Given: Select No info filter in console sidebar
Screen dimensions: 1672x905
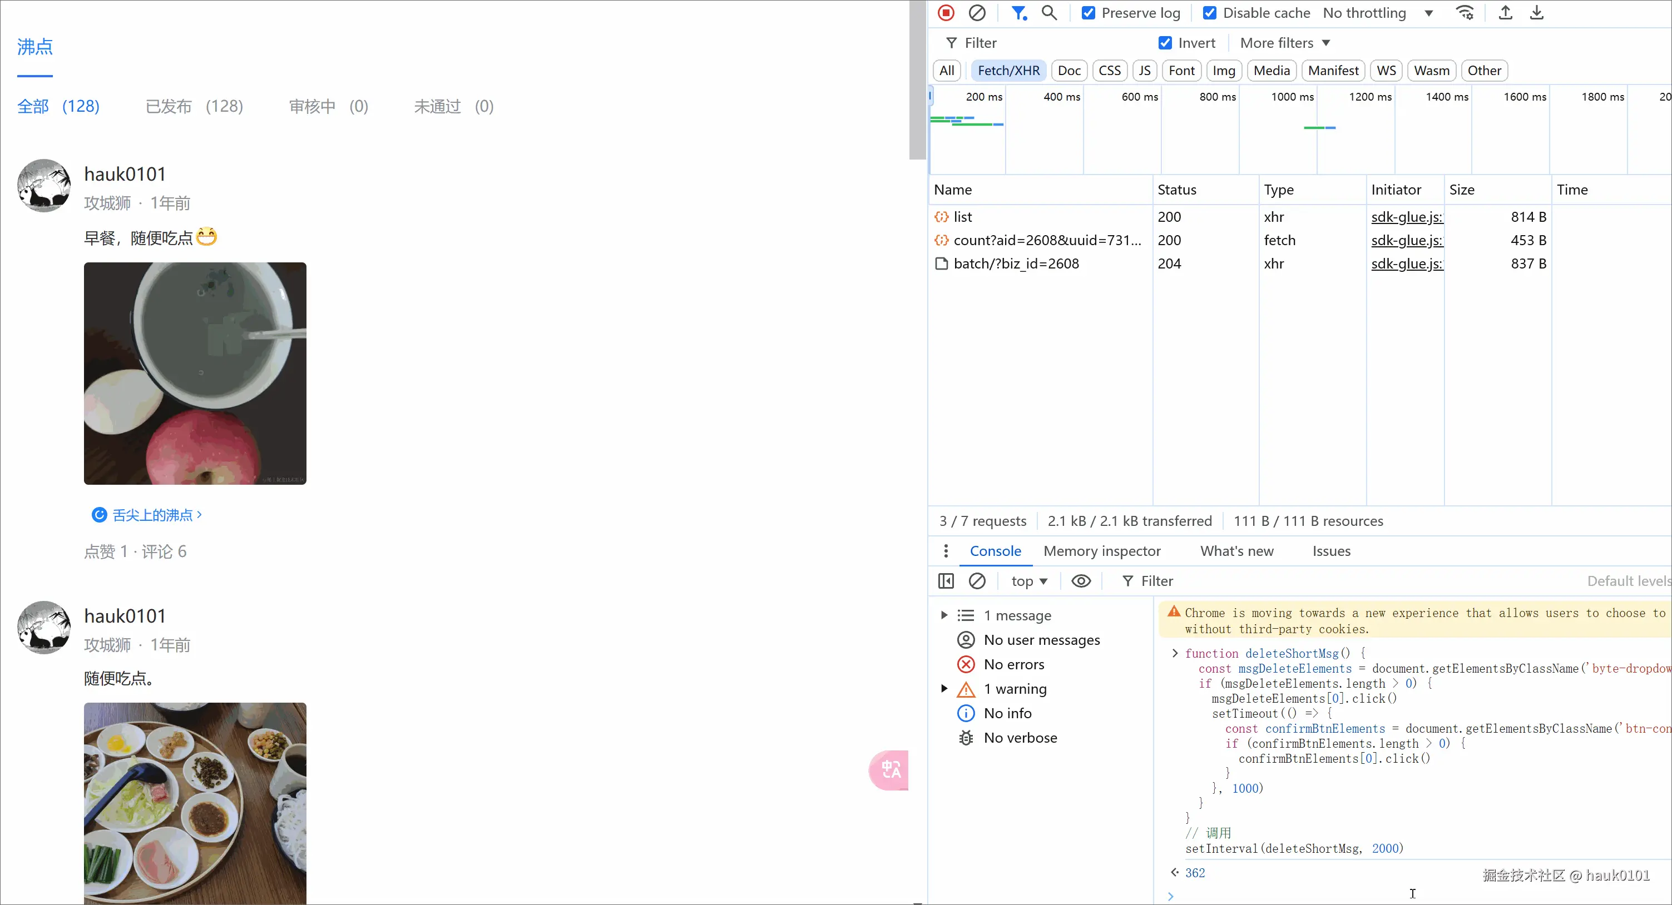Looking at the screenshot, I should point(1007,713).
